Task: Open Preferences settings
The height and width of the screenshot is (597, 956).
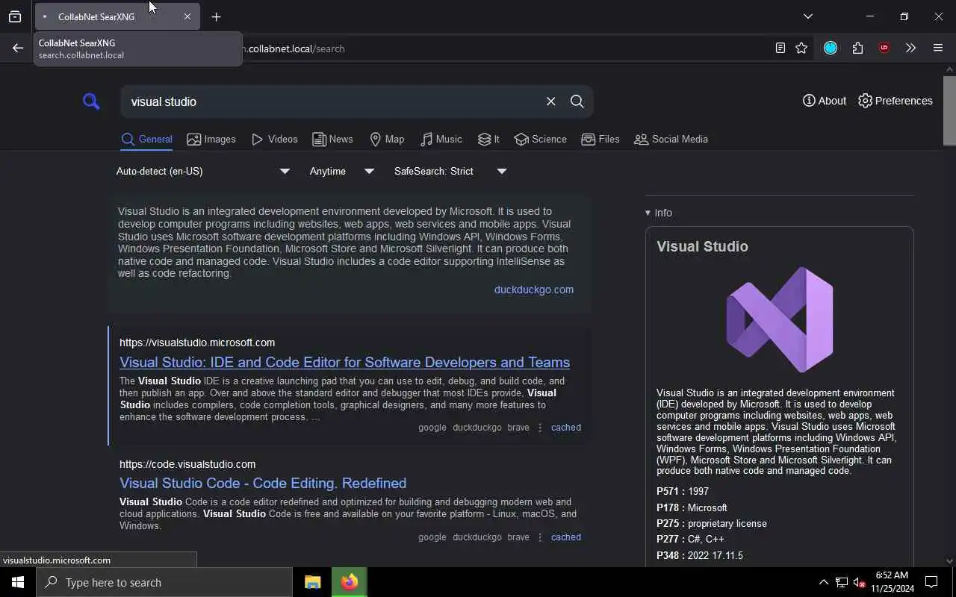Action: (x=896, y=101)
